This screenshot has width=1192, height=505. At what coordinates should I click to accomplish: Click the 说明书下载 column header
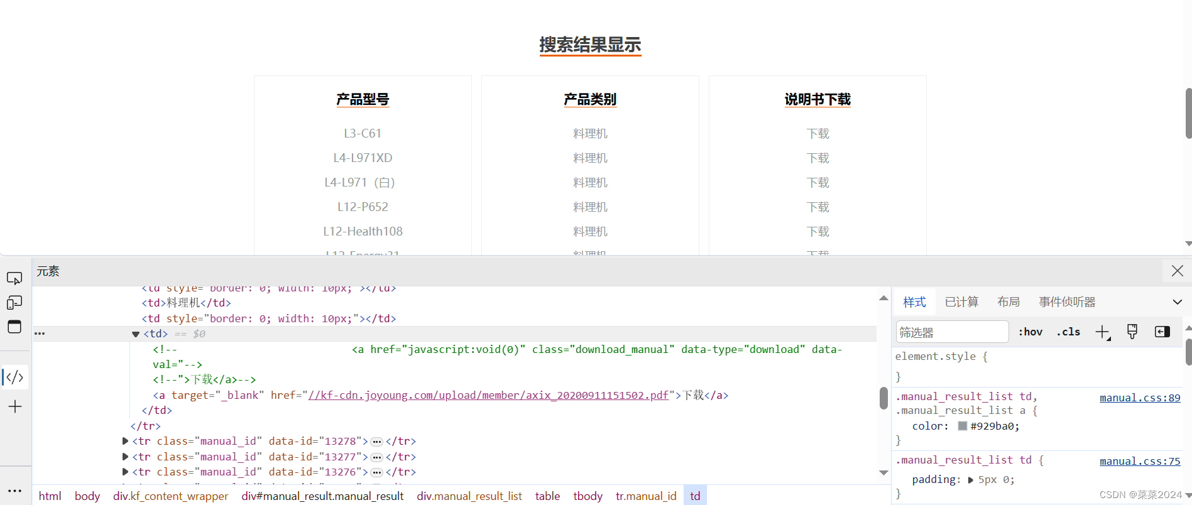click(x=817, y=99)
